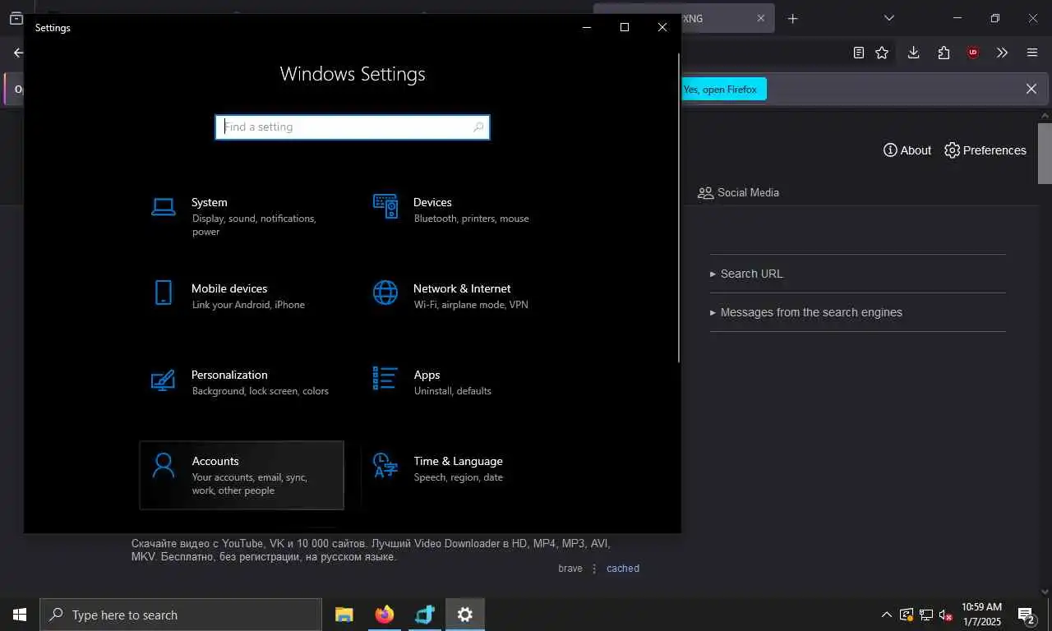Click the taskbar Type here to search box
Viewport: 1052px width, 631px height.
[181, 615]
